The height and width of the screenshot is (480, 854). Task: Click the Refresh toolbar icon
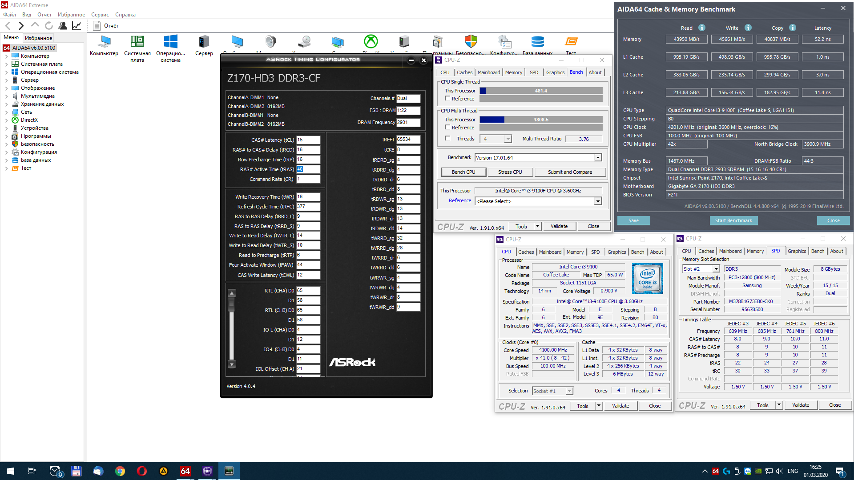tap(49, 26)
